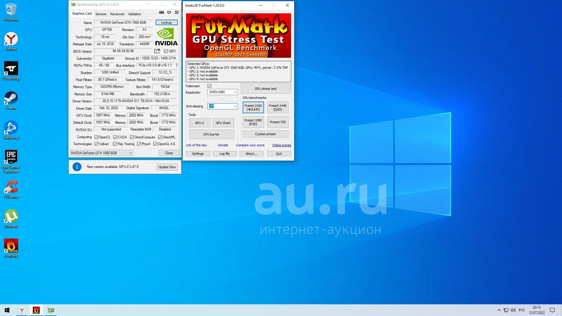Click the network tray icon
562x316 pixels.
tap(506, 310)
